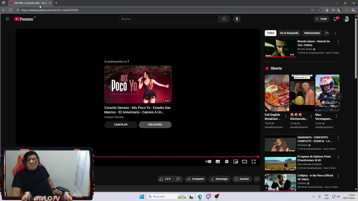Select the De tu búsqueda chip

pos(289,33)
